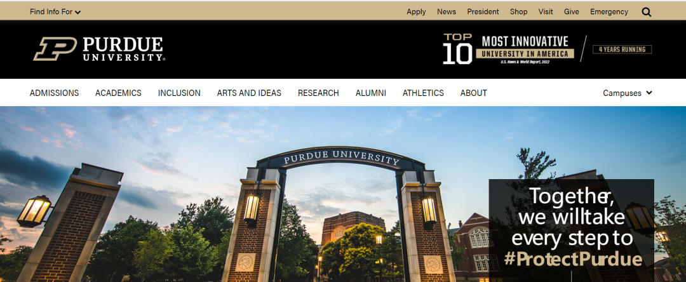The width and height of the screenshot is (686, 282).
Task: Click the Purdue University logo
Action: (99, 49)
